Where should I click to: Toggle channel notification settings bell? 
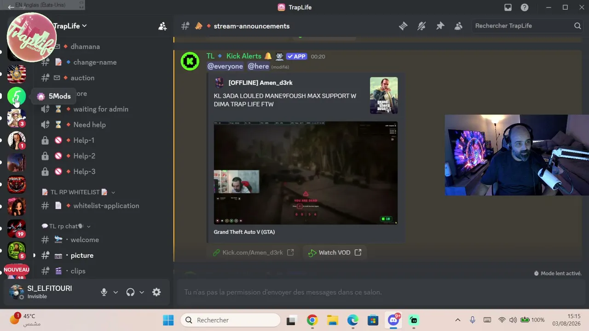tap(422, 26)
